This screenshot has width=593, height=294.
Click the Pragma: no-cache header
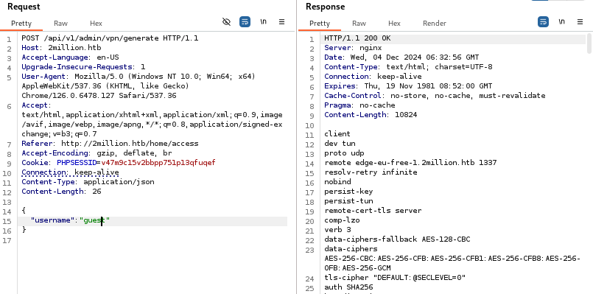pyautogui.click(x=359, y=105)
